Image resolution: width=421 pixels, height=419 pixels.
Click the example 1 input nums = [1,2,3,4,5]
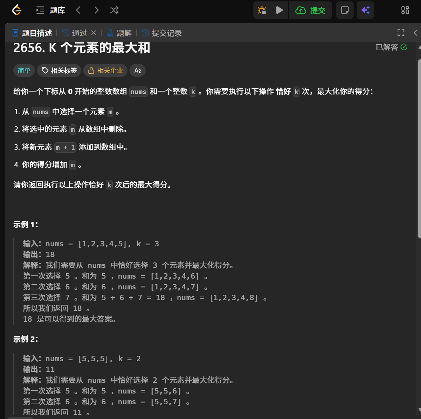coord(91,244)
